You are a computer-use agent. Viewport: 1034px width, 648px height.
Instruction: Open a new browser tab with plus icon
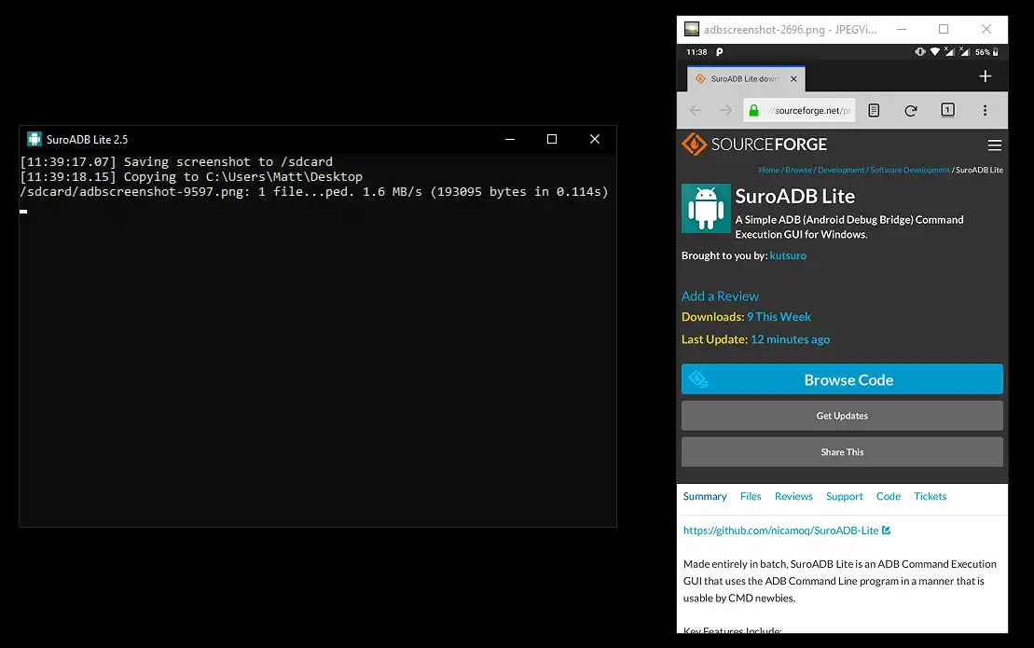pyautogui.click(x=986, y=76)
